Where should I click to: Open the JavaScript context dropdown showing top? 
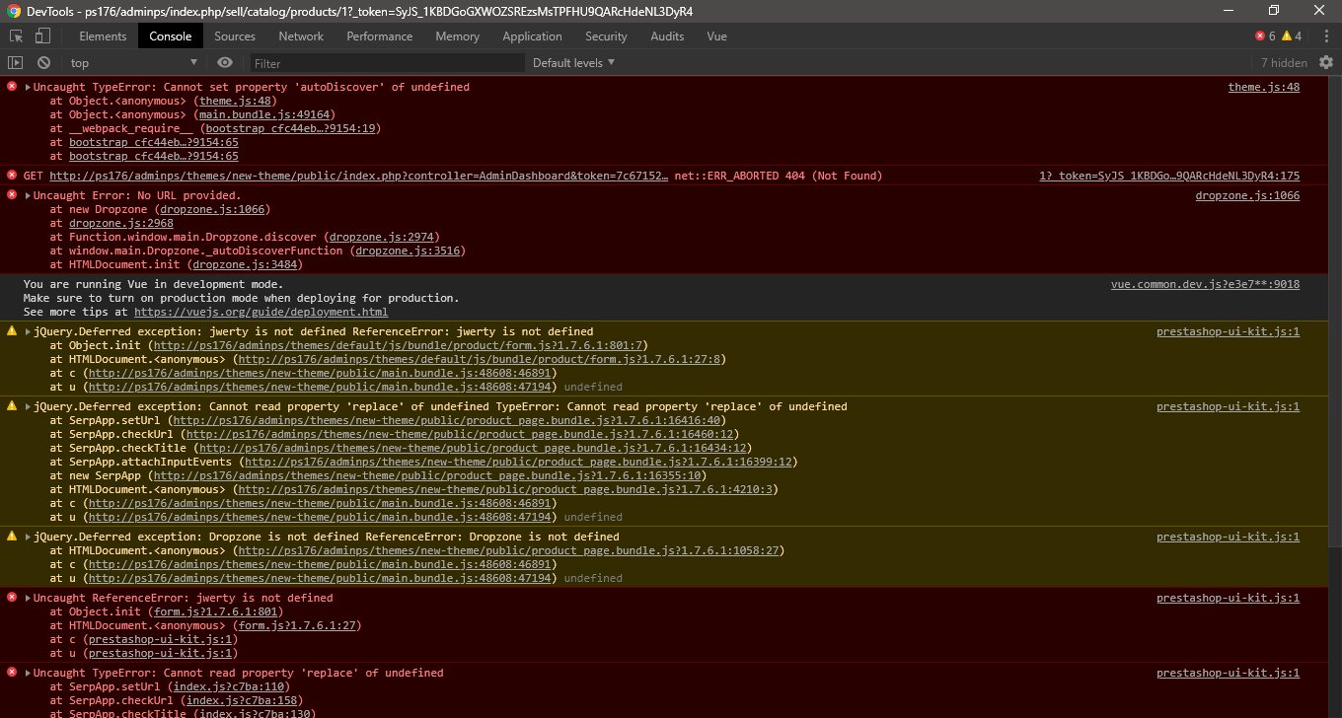coord(136,63)
